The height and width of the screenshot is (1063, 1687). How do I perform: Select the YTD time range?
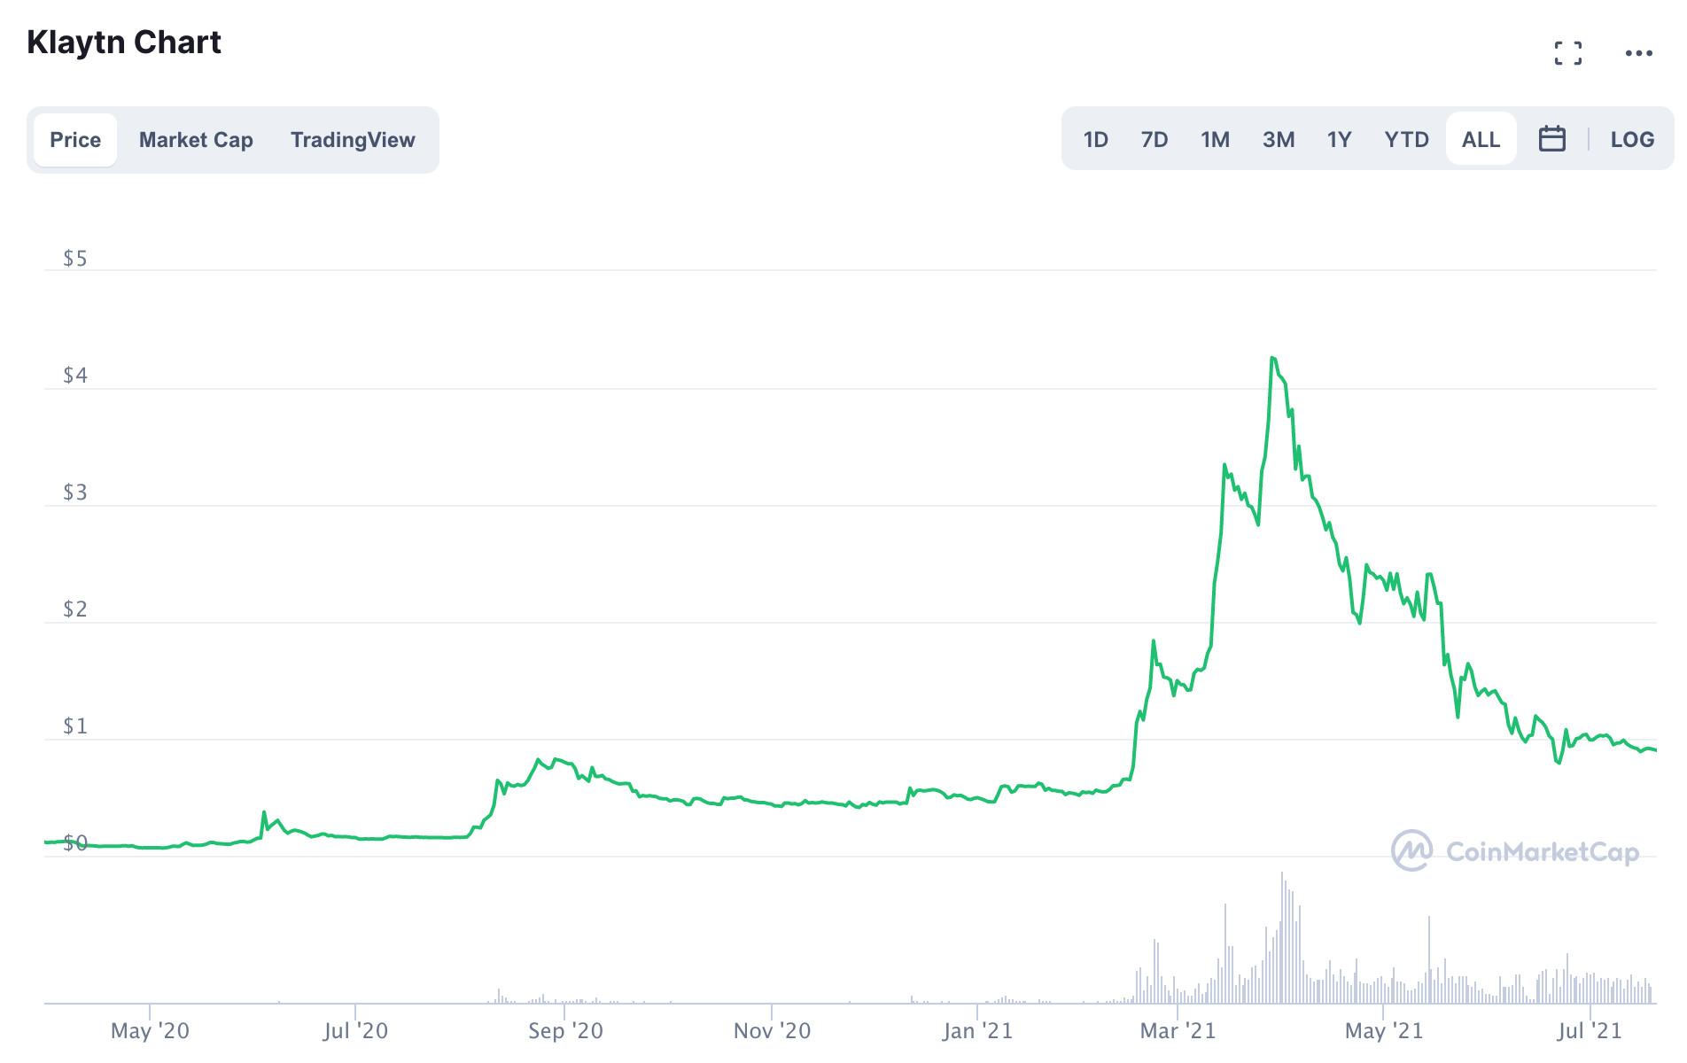tap(1406, 139)
